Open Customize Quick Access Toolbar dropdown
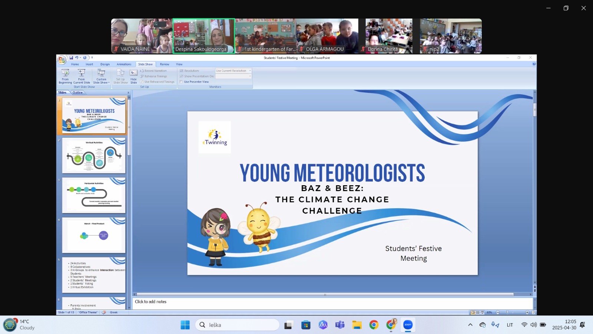This screenshot has height=334, width=593. tap(92, 58)
